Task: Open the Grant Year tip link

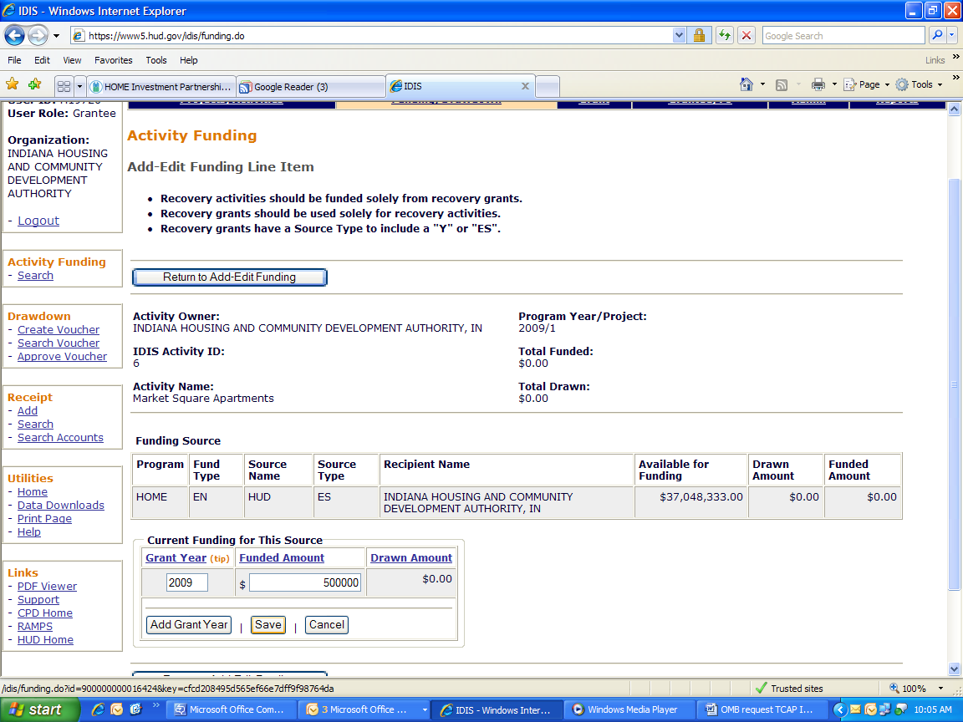Action: coord(220,559)
